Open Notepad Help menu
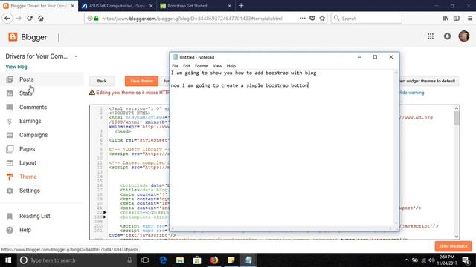476x267 pixels. [231, 66]
